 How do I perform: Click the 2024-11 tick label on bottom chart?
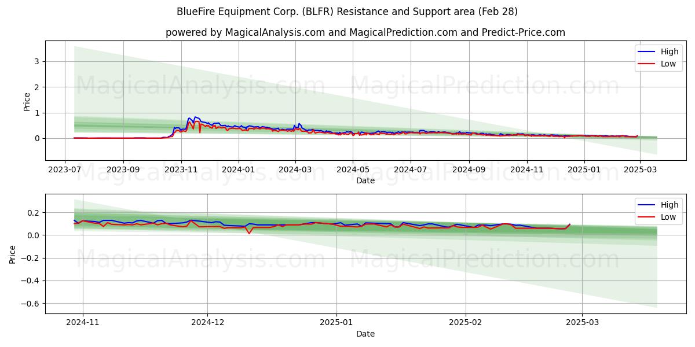pyautogui.click(x=83, y=324)
